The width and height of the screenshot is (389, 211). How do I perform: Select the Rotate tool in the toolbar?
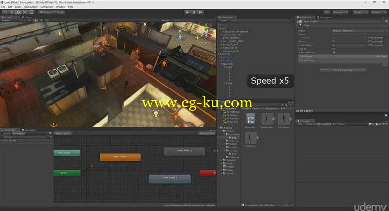pyautogui.click(x=18, y=12)
